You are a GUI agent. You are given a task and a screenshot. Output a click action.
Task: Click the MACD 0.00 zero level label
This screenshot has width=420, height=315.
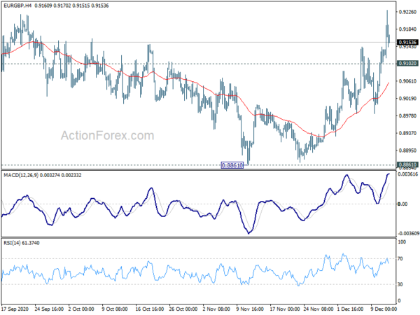402,204
